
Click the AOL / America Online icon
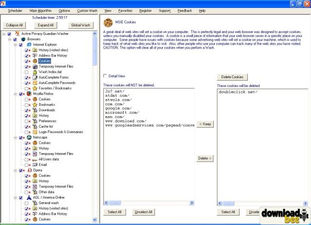click(29, 197)
